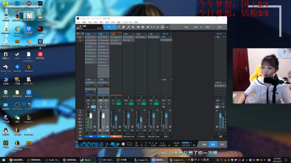Open main channel Mix FX dropdown

pyautogui.click(x=225, y=34)
